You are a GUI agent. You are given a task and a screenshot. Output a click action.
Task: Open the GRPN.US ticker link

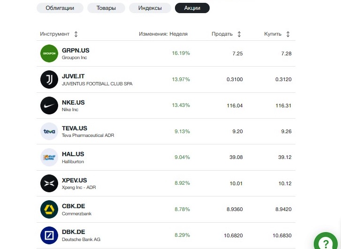(x=76, y=50)
